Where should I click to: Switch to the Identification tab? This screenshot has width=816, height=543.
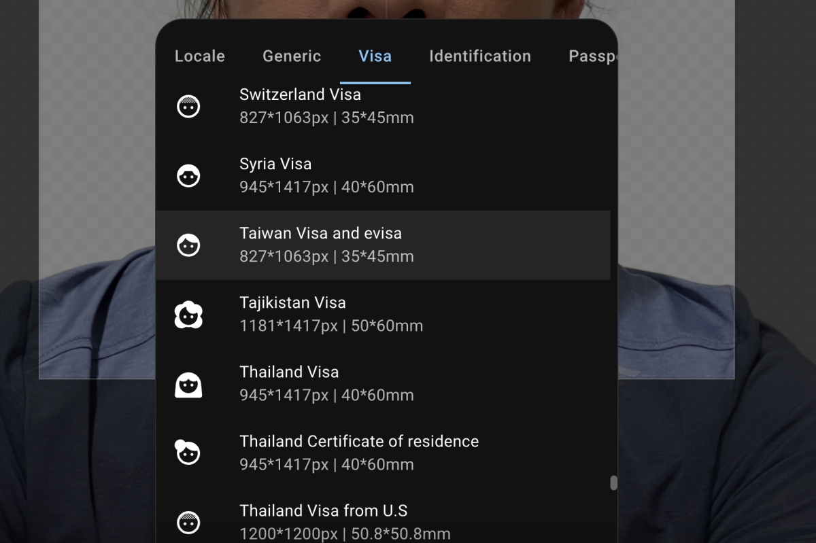[x=479, y=56]
